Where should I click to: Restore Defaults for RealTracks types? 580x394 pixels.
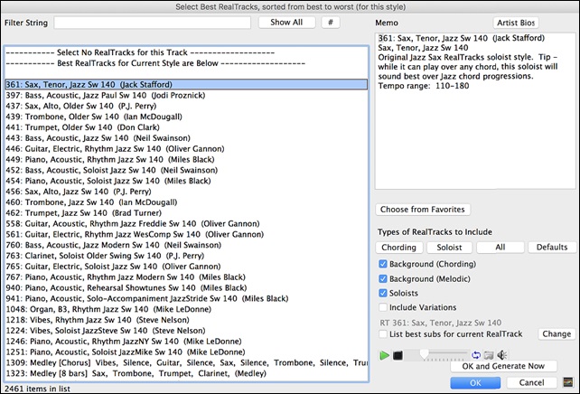pos(552,247)
